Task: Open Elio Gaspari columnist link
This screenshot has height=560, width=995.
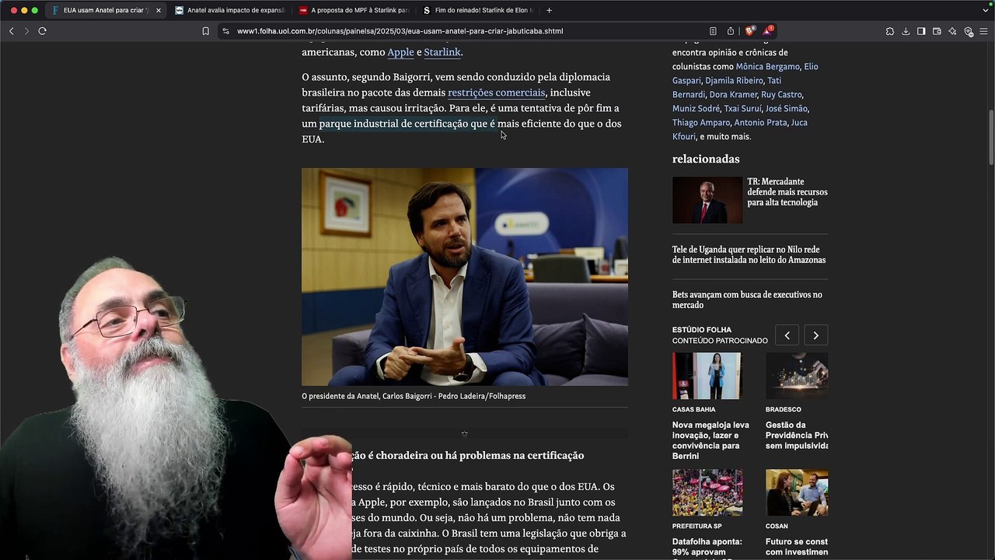Action: click(745, 73)
